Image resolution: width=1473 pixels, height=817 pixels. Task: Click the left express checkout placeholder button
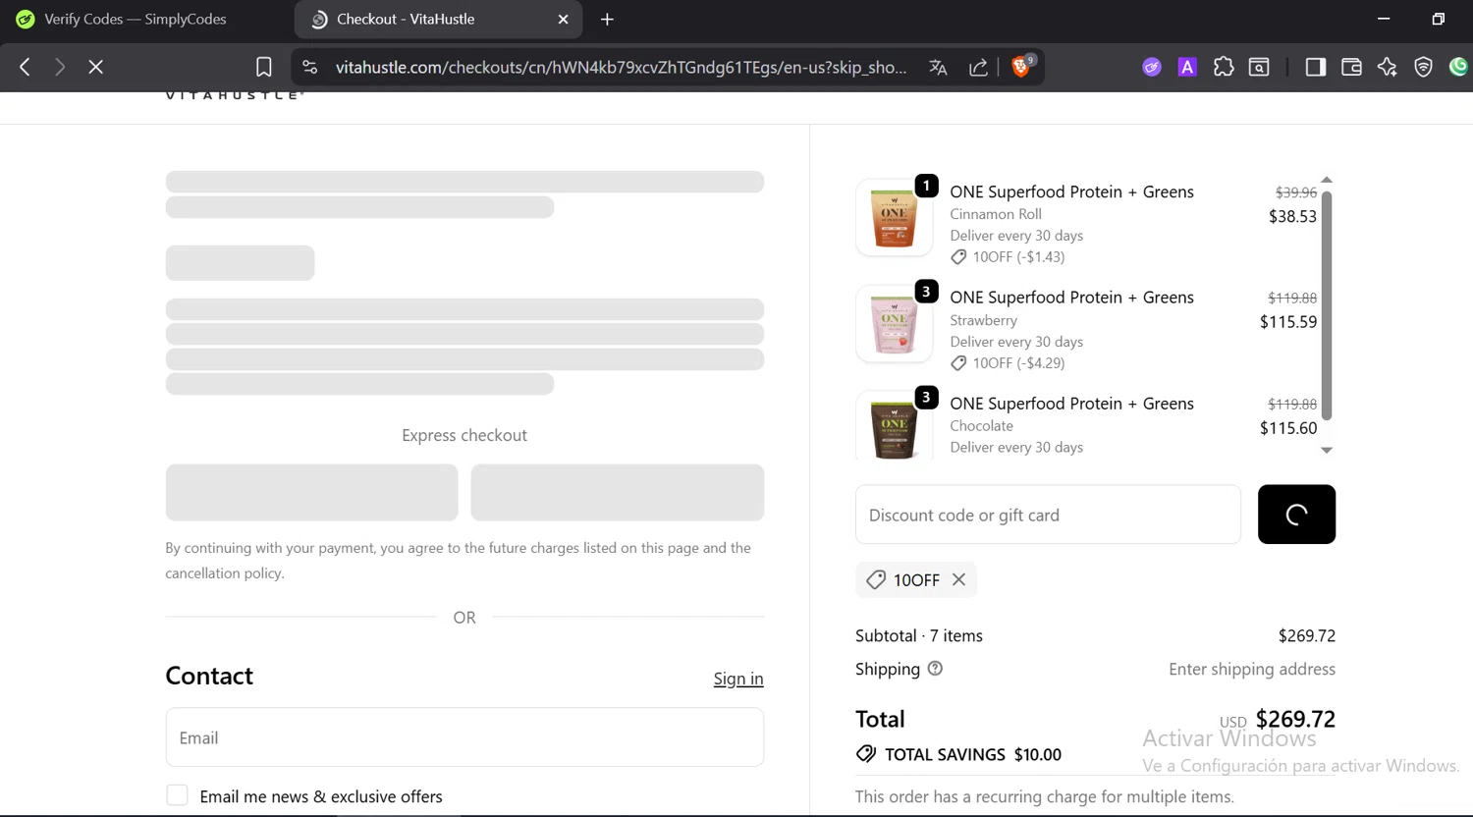click(311, 492)
